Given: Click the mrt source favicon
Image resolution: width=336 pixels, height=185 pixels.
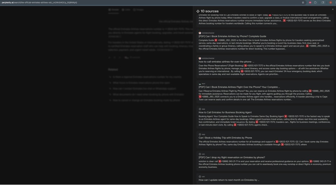Looking at the screenshot, I should (x=200, y=84).
